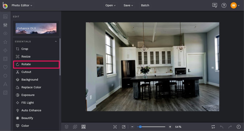244x131 pixels.
Task: Open the Image Manager sidebar icon
Action: (x=5, y=17)
